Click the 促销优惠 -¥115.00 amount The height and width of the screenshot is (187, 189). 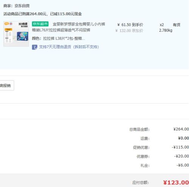click(180, 147)
